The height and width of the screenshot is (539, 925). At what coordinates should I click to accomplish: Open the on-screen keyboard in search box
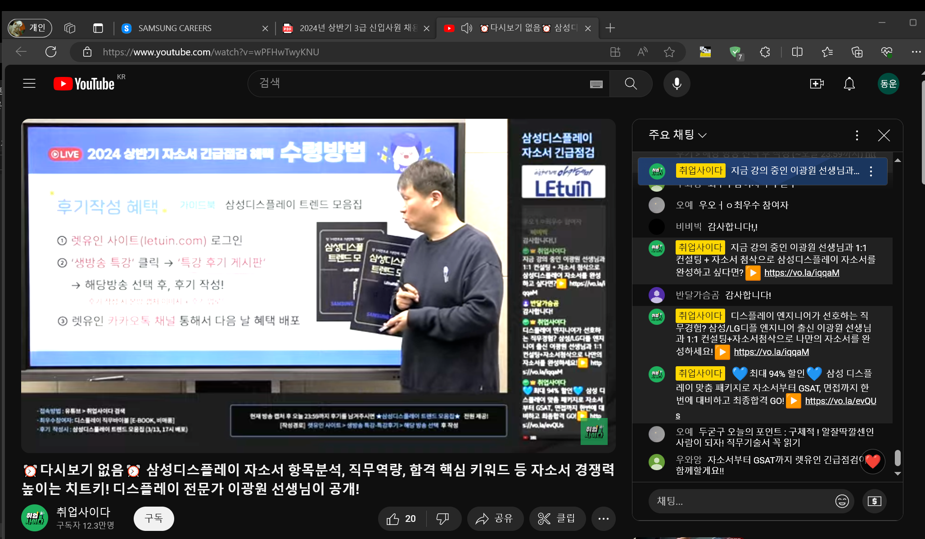(596, 84)
